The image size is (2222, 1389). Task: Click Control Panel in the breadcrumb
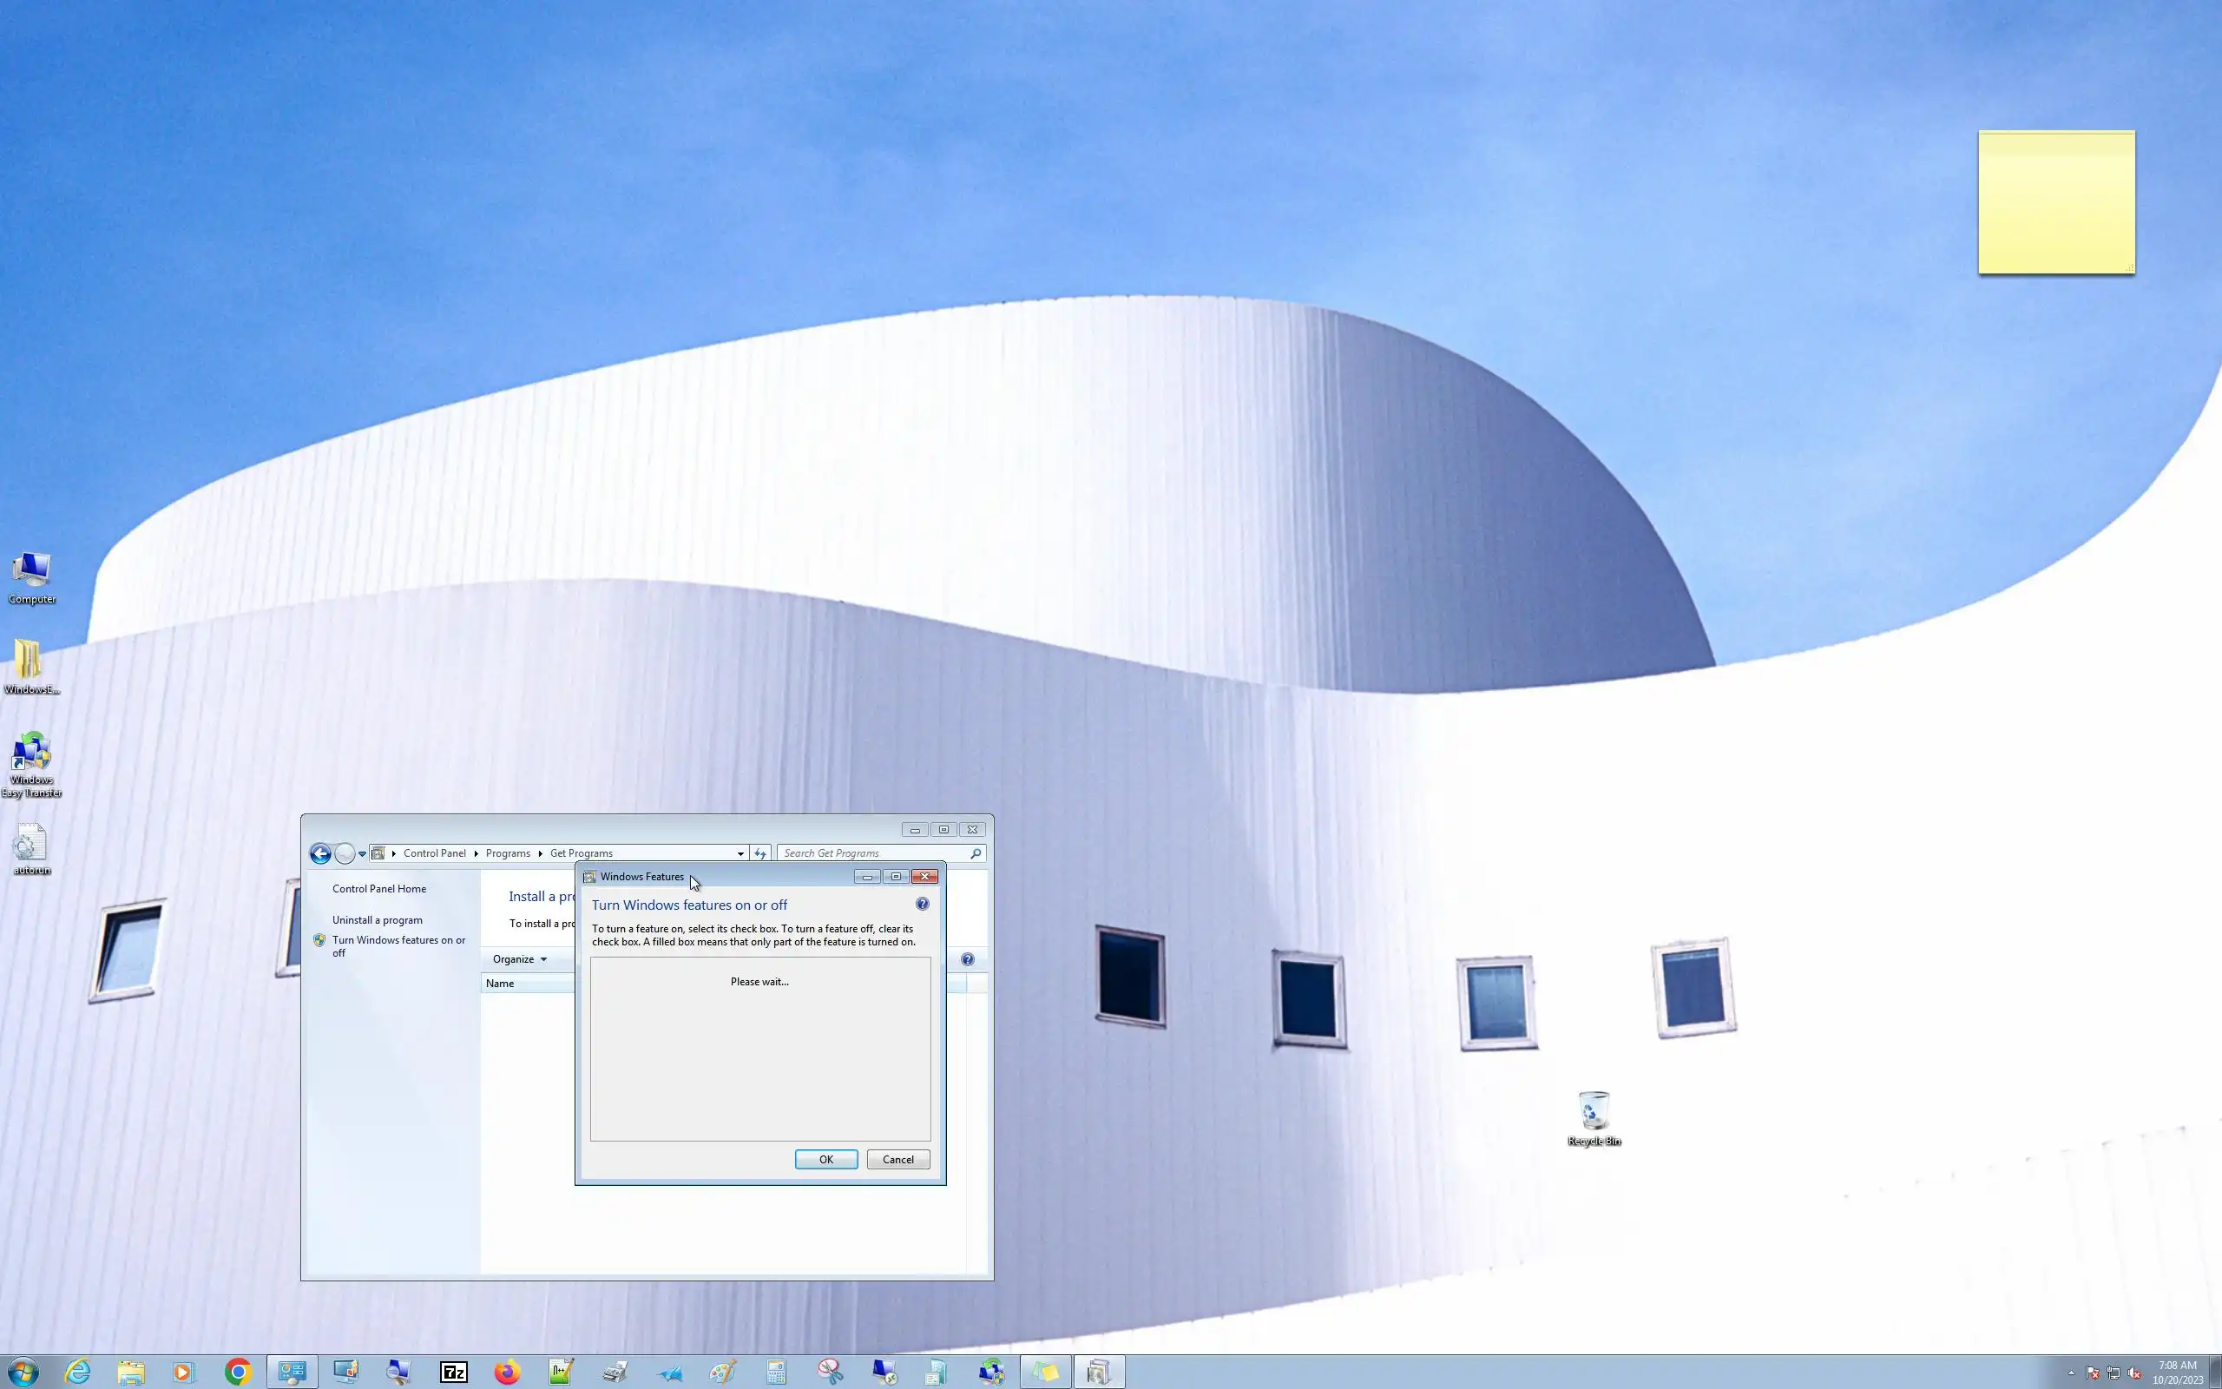(x=434, y=853)
